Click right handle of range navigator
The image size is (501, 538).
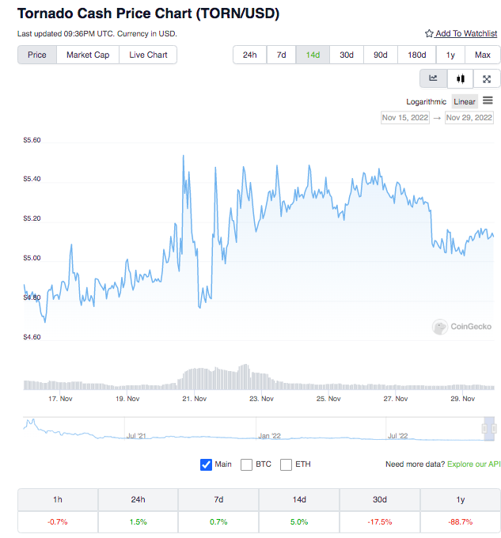point(494,428)
